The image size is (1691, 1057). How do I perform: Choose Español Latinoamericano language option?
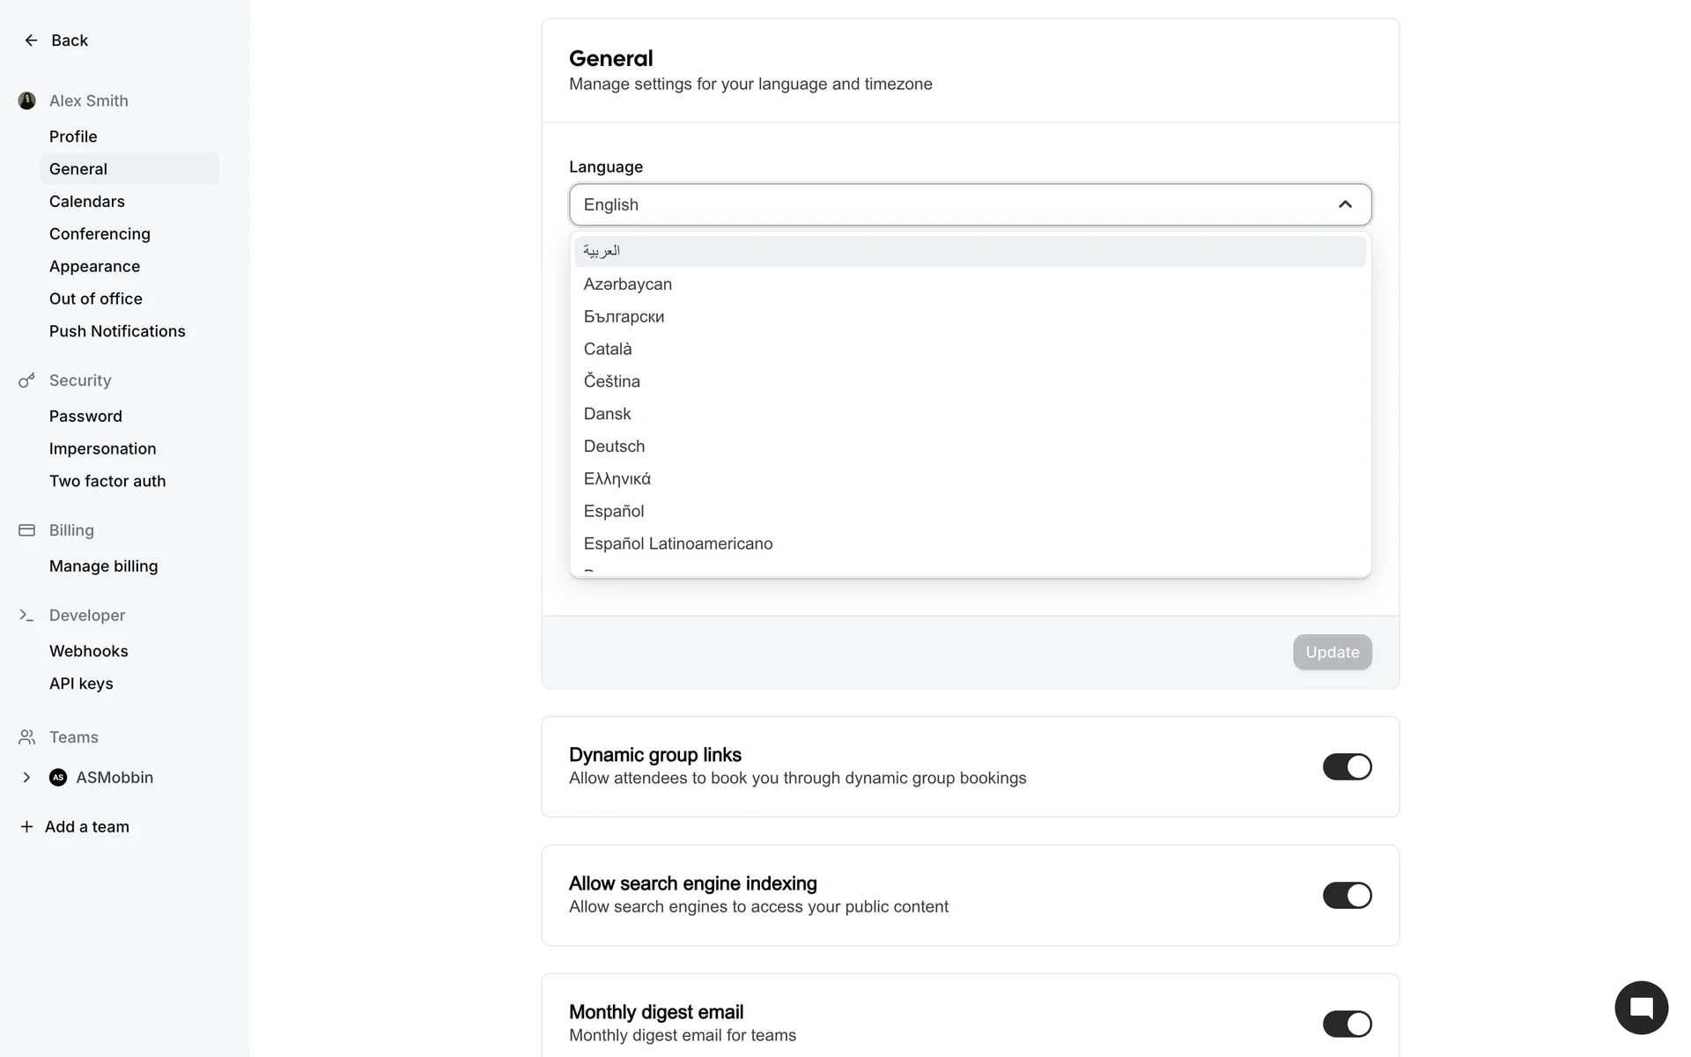(x=678, y=544)
